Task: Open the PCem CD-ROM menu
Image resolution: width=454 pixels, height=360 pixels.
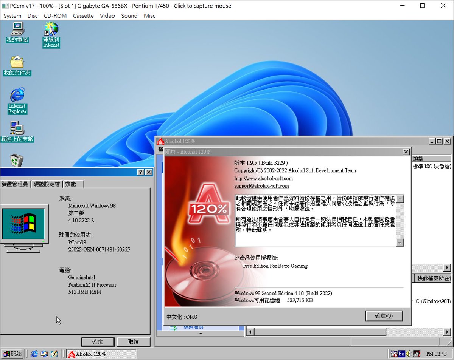Action: point(55,16)
